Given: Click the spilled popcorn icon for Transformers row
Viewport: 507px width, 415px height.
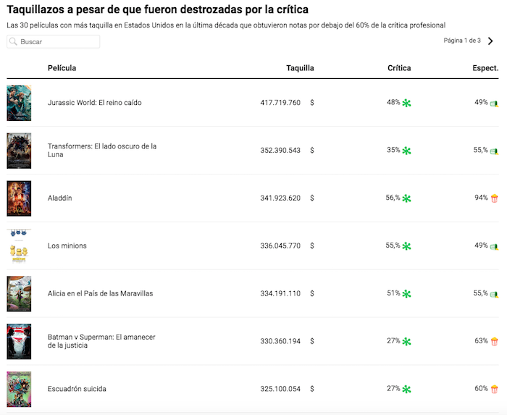Looking at the screenshot, I should pyautogui.click(x=494, y=151).
